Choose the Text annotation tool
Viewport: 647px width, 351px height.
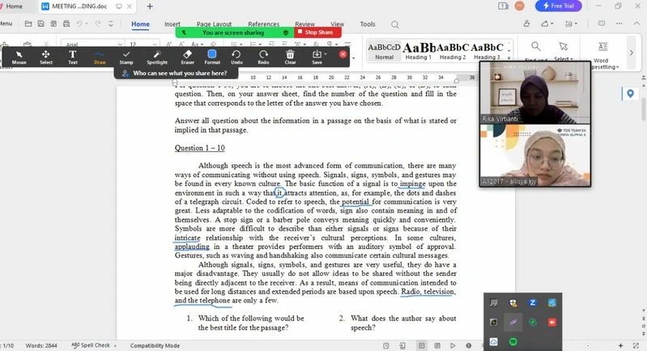pos(73,57)
